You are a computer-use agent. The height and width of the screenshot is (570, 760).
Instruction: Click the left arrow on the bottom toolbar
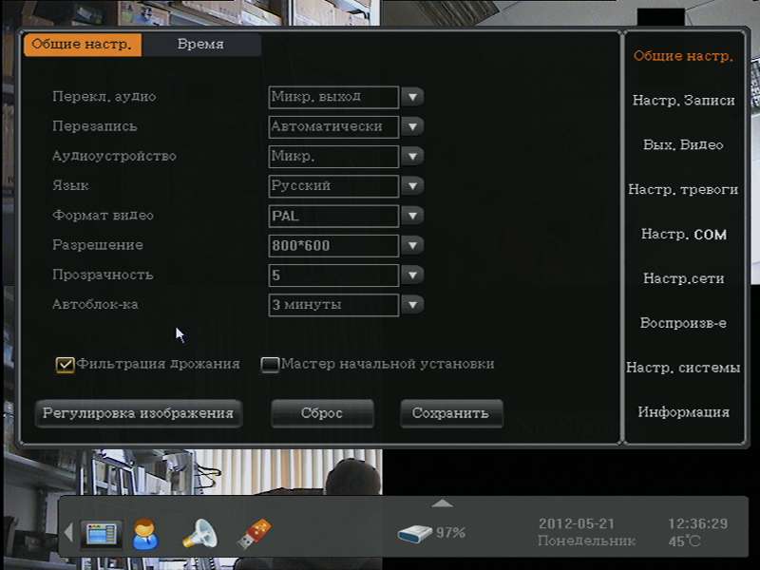[68, 533]
